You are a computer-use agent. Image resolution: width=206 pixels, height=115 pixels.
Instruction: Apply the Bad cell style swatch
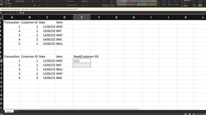click(132, 1)
